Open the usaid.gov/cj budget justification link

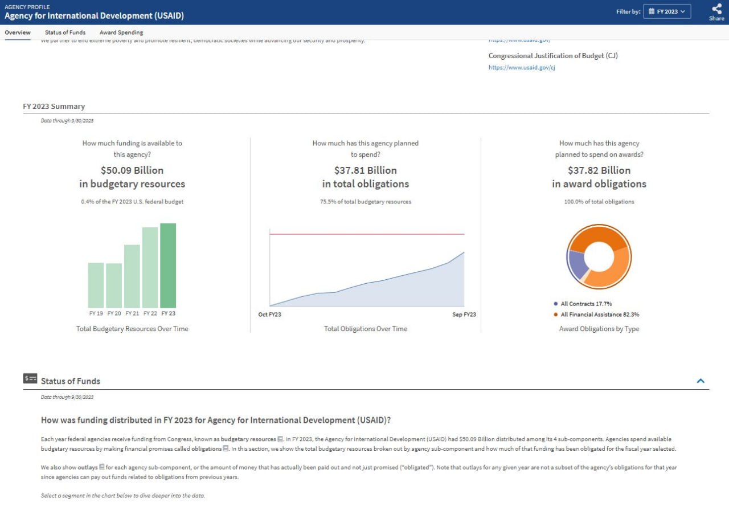coord(522,67)
